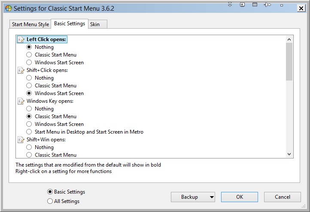Click the transparency grid icon in title bar
The height and width of the screenshot is (212, 310).
tap(255, 5)
